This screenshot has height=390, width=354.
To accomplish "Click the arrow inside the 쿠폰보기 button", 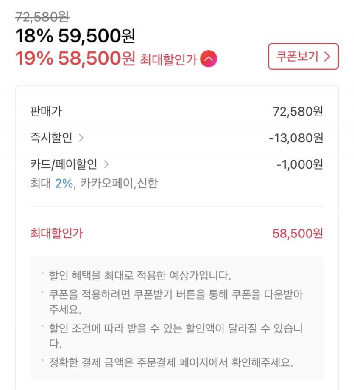I will click(x=326, y=57).
